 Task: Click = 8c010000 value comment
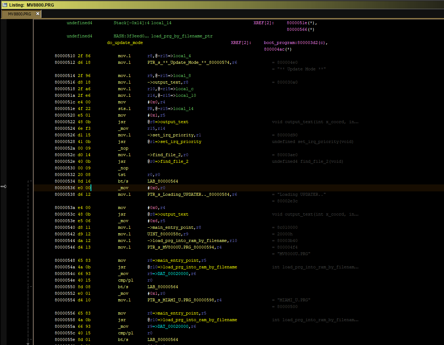click(285, 227)
